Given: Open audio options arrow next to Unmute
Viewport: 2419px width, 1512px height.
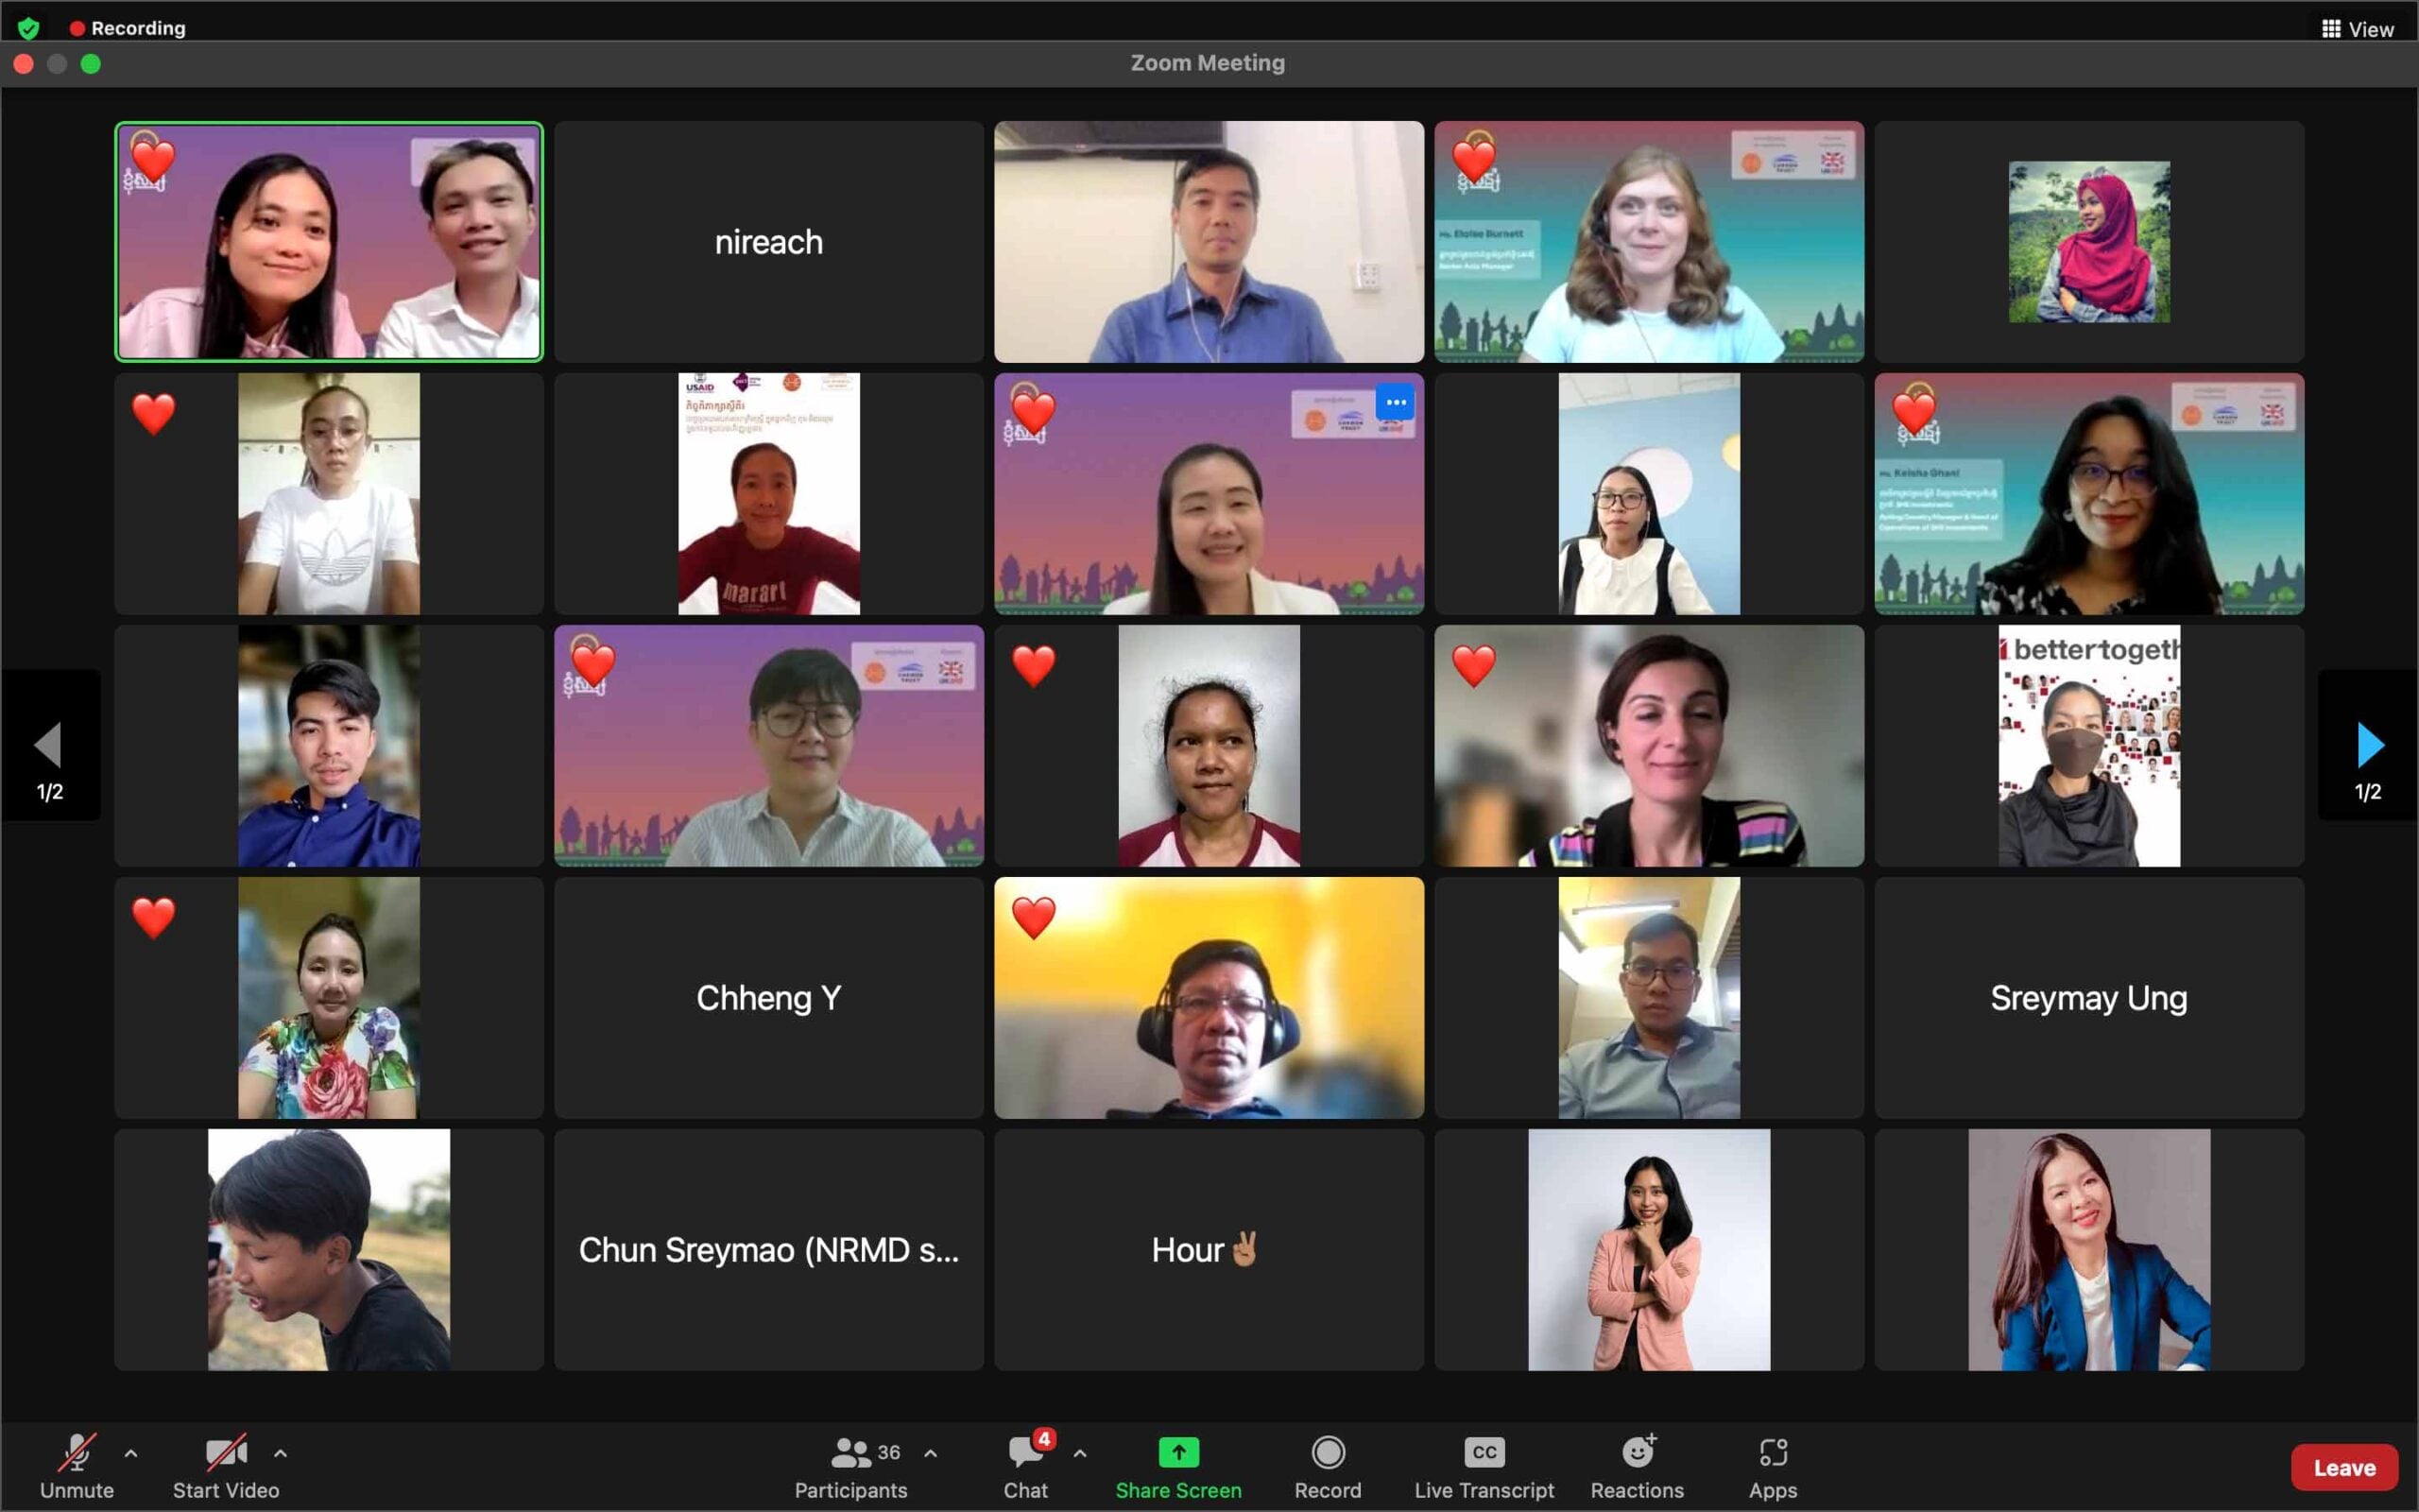Looking at the screenshot, I should coord(131,1453).
